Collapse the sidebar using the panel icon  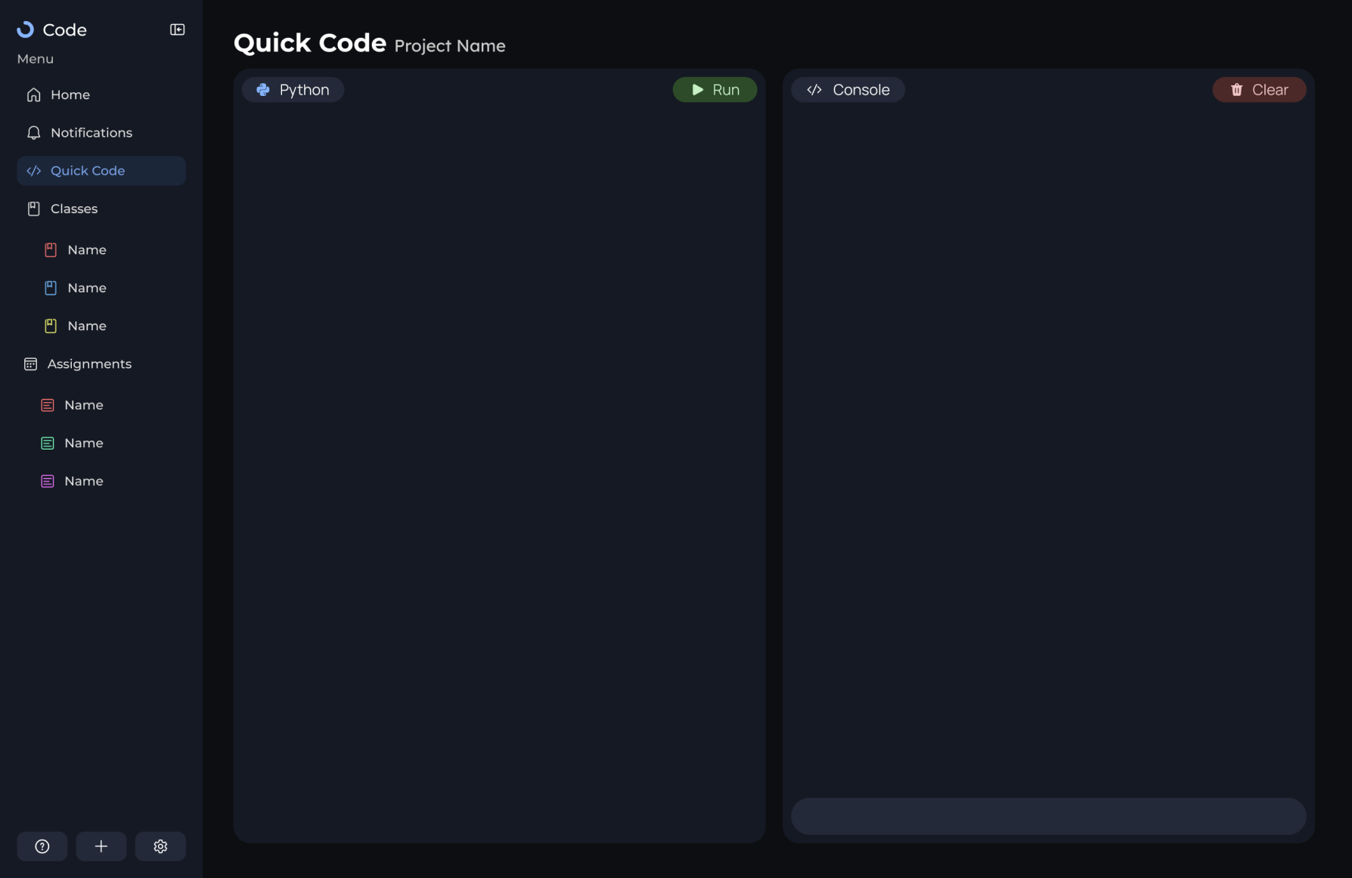tap(177, 29)
